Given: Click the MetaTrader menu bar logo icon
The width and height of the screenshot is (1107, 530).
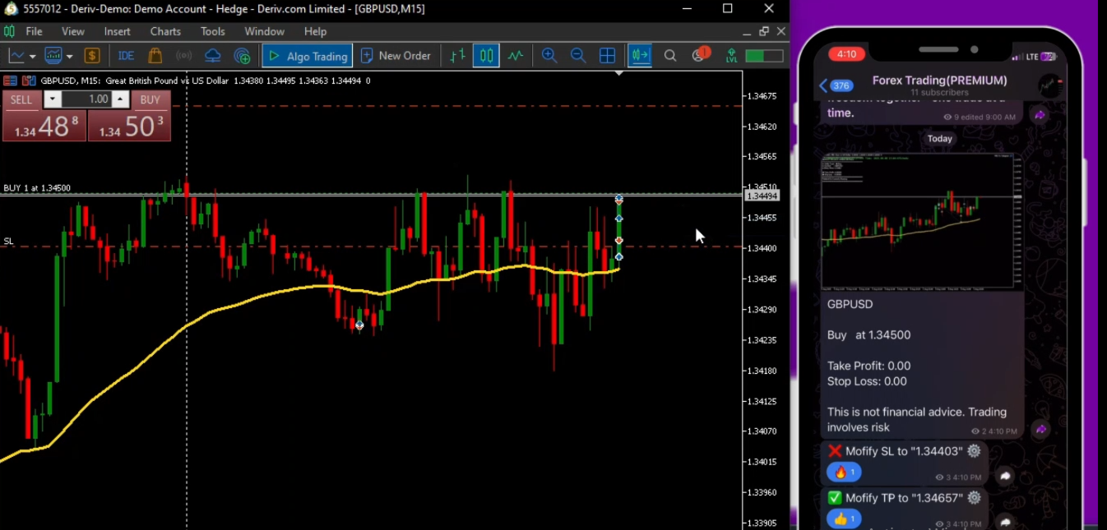Looking at the screenshot, I should click(9, 31).
